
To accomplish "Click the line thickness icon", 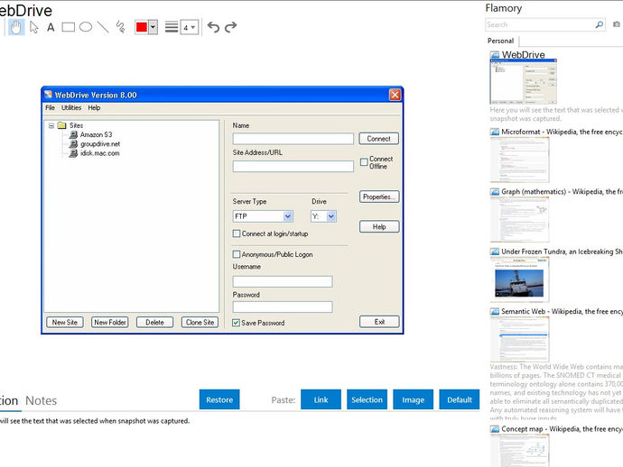I will [x=172, y=27].
